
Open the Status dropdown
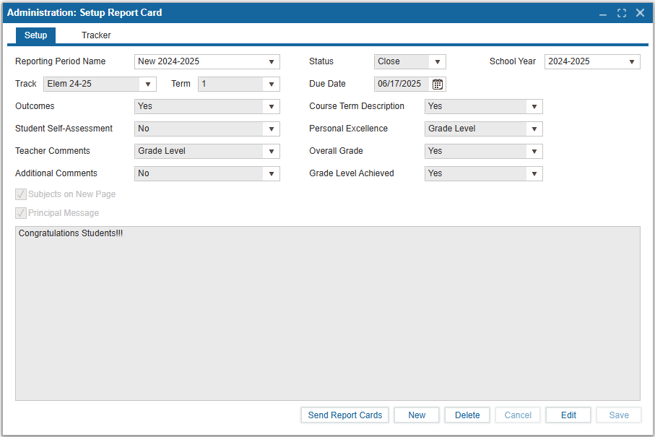click(x=438, y=62)
